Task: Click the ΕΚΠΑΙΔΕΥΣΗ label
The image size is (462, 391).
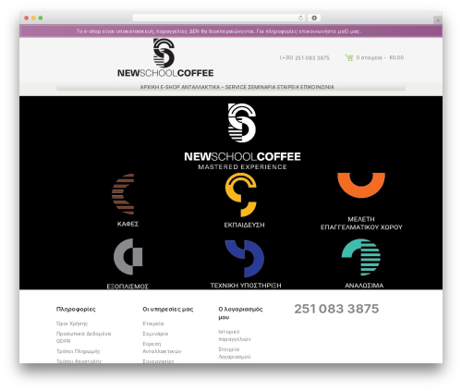Action: pos(244,226)
